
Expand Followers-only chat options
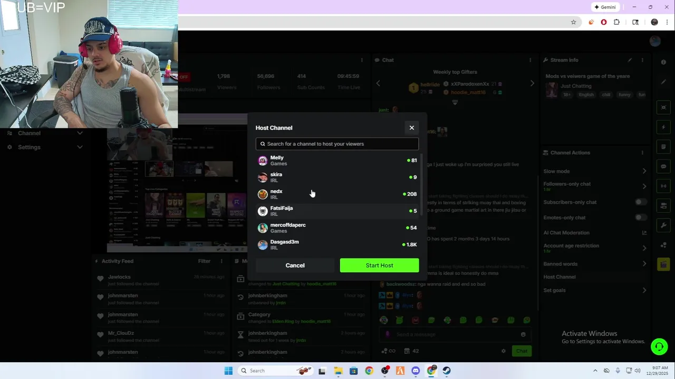pyautogui.click(x=644, y=186)
